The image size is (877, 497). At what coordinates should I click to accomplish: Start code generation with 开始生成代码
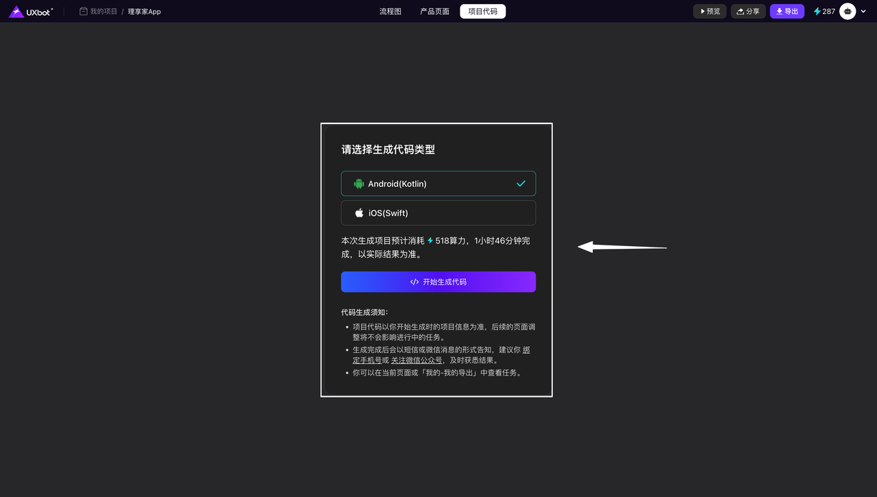tap(438, 282)
